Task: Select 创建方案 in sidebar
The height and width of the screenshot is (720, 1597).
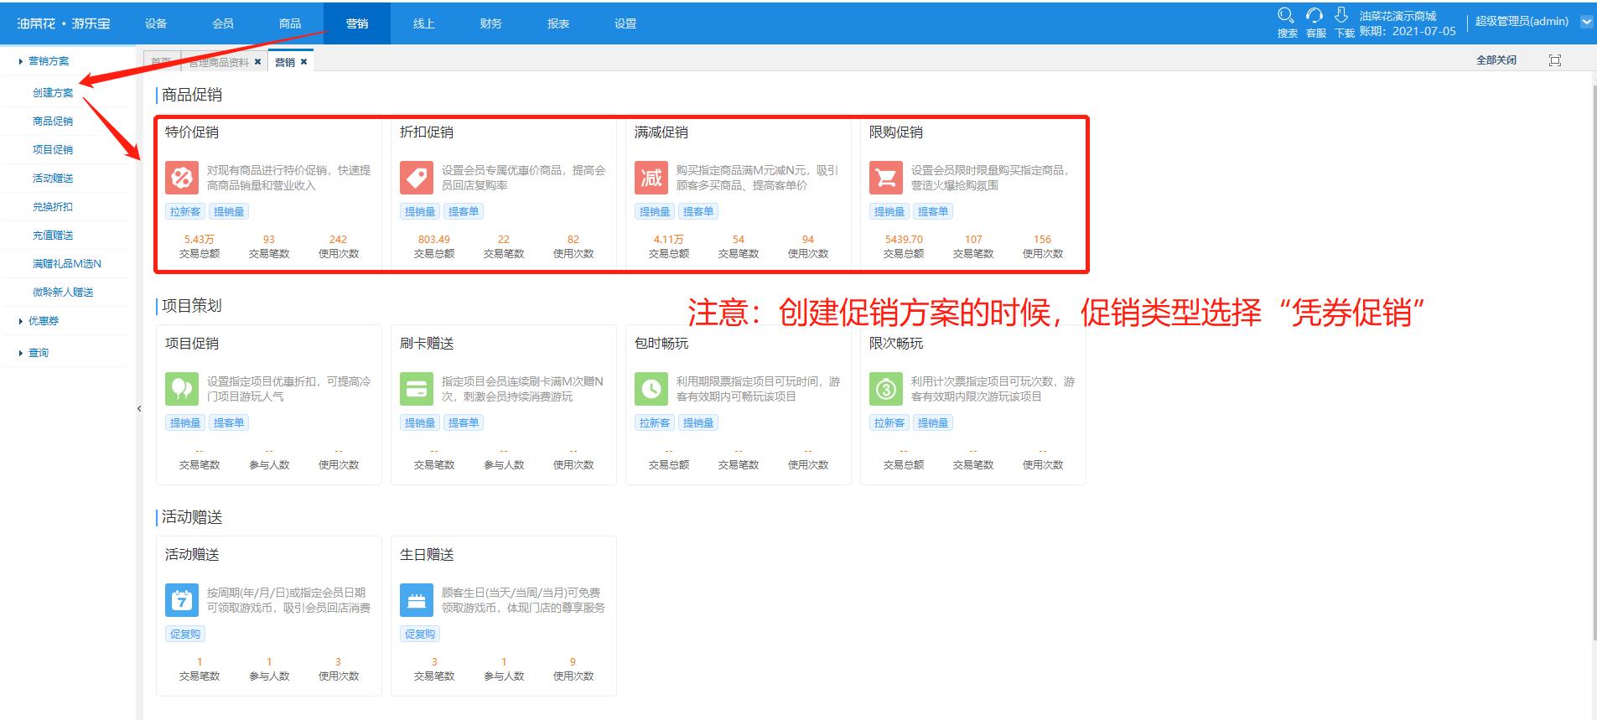Action: point(53,93)
